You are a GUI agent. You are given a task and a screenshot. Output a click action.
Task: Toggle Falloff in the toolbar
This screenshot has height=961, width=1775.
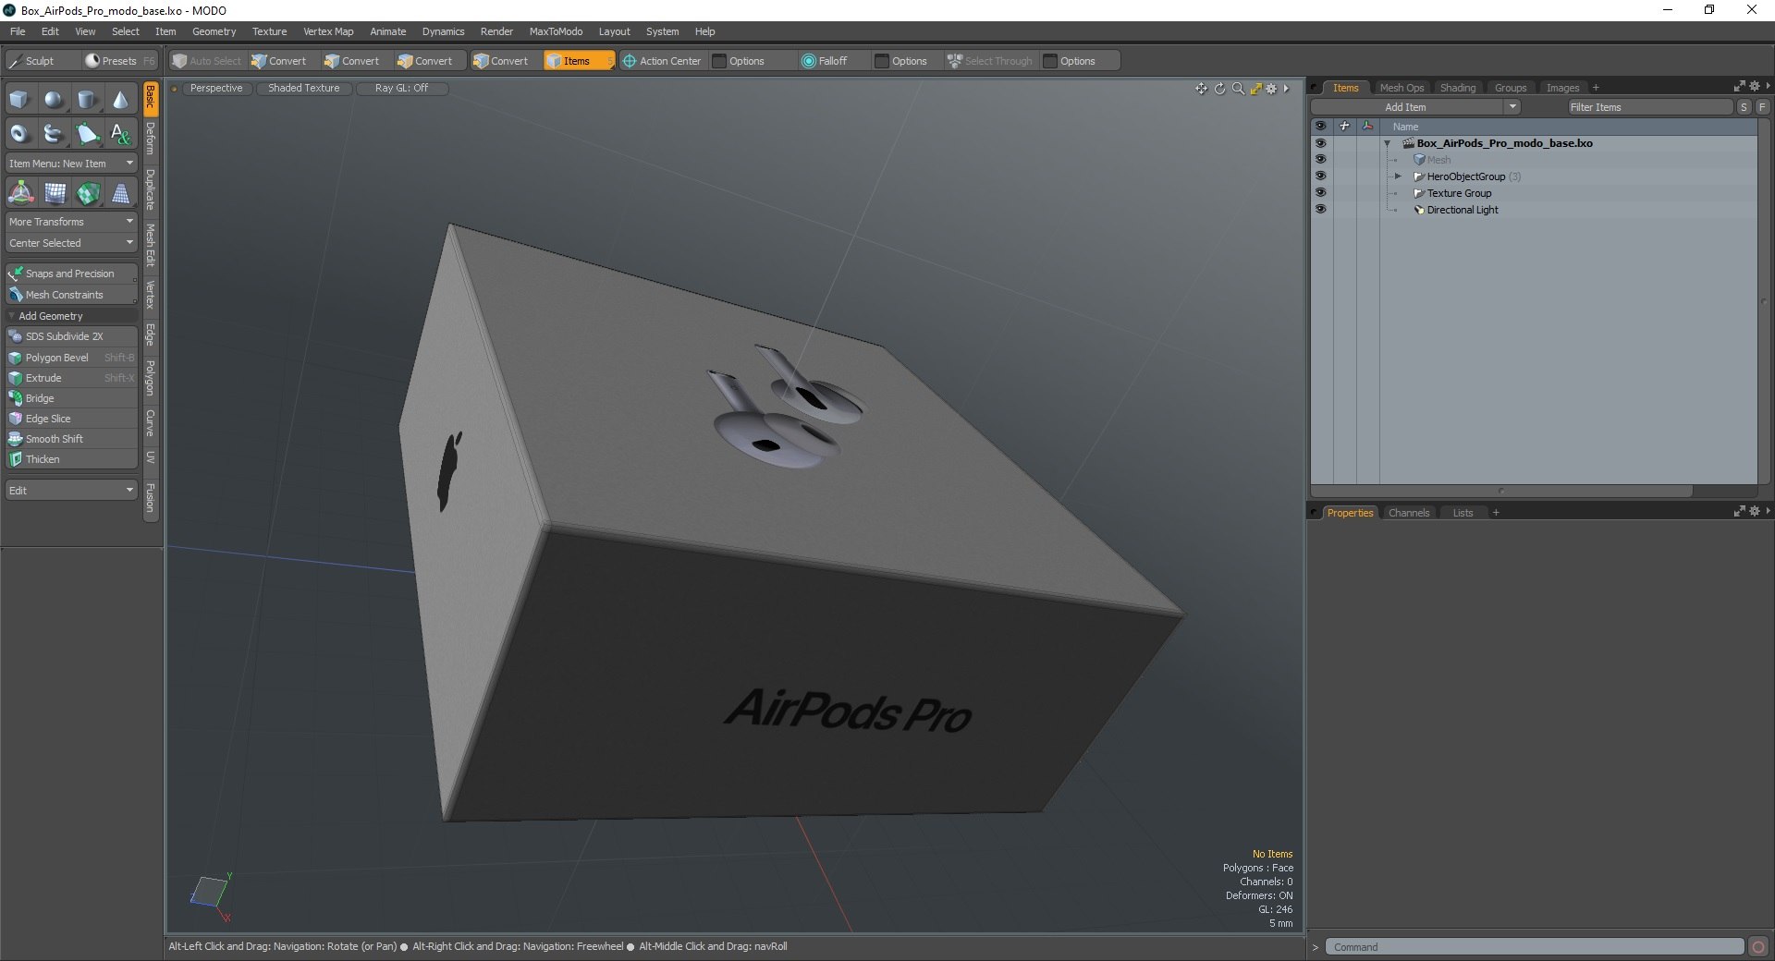(x=824, y=61)
